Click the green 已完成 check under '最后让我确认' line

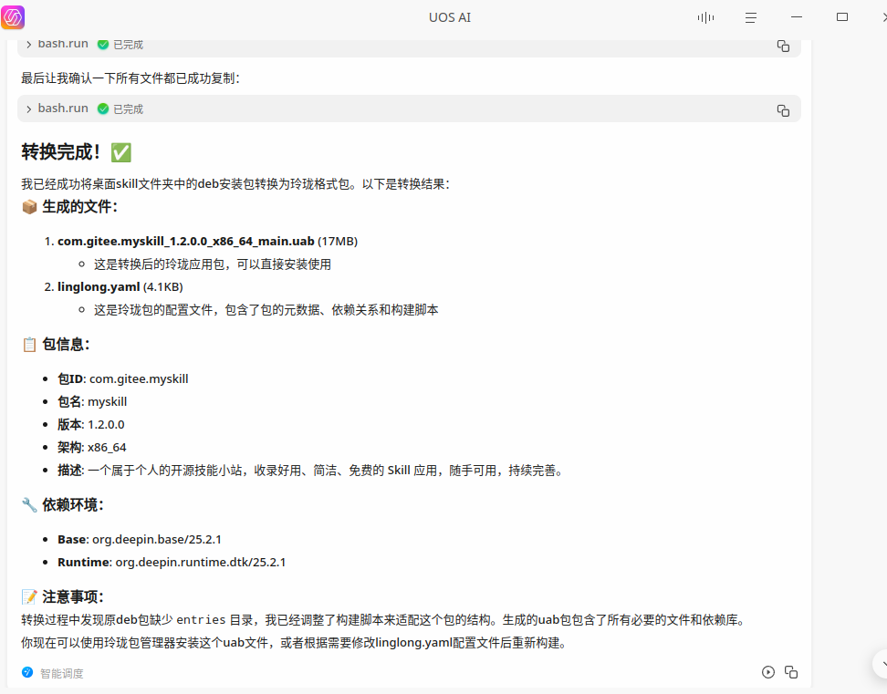point(103,109)
